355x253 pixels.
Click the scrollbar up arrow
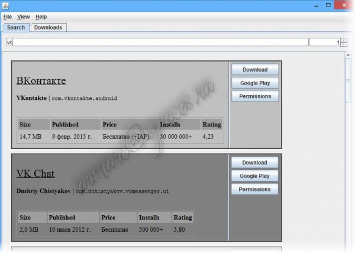click(348, 55)
